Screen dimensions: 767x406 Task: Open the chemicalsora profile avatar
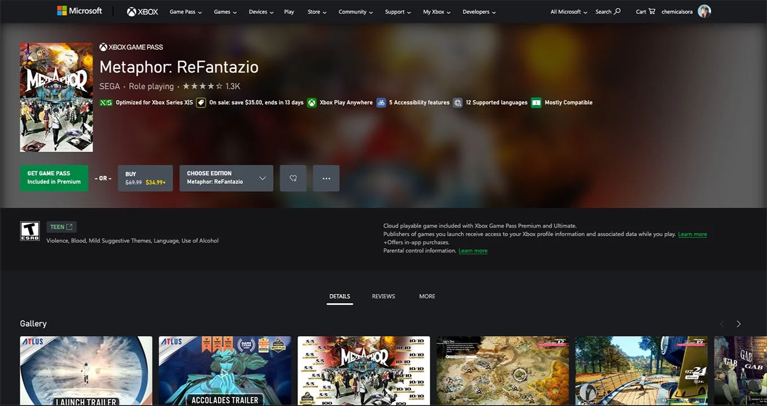point(704,11)
